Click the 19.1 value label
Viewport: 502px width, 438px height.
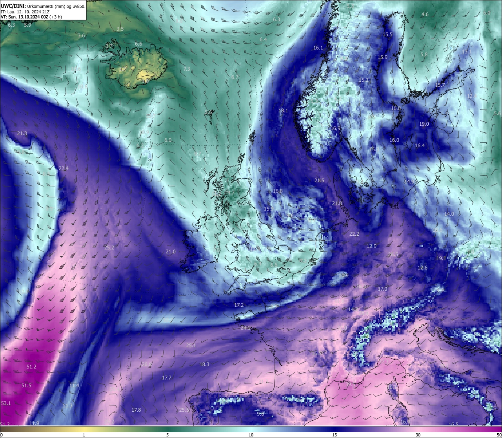tap(441, 258)
